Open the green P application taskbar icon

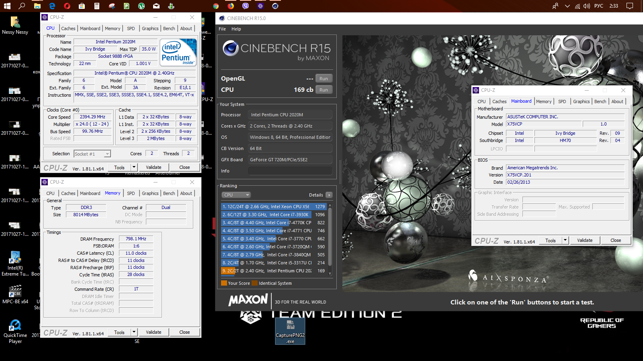[127, 6]
